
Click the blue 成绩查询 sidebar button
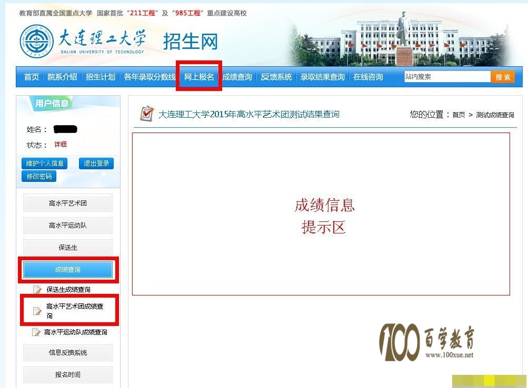tap(68, 270)
